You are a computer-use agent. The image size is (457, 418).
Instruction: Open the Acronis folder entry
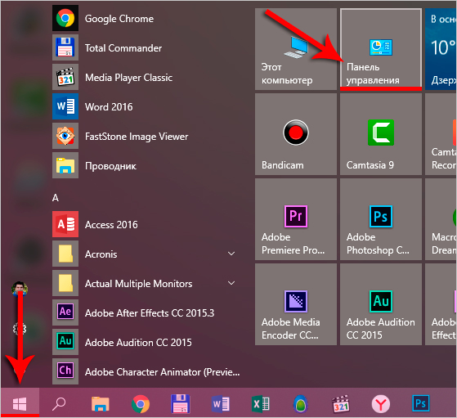(x=146, y=254)
